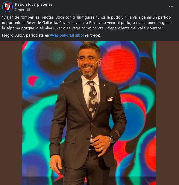Screen dimensions: 179x185
Task: Click the brown margin right of photo
Action: (167, 113)
